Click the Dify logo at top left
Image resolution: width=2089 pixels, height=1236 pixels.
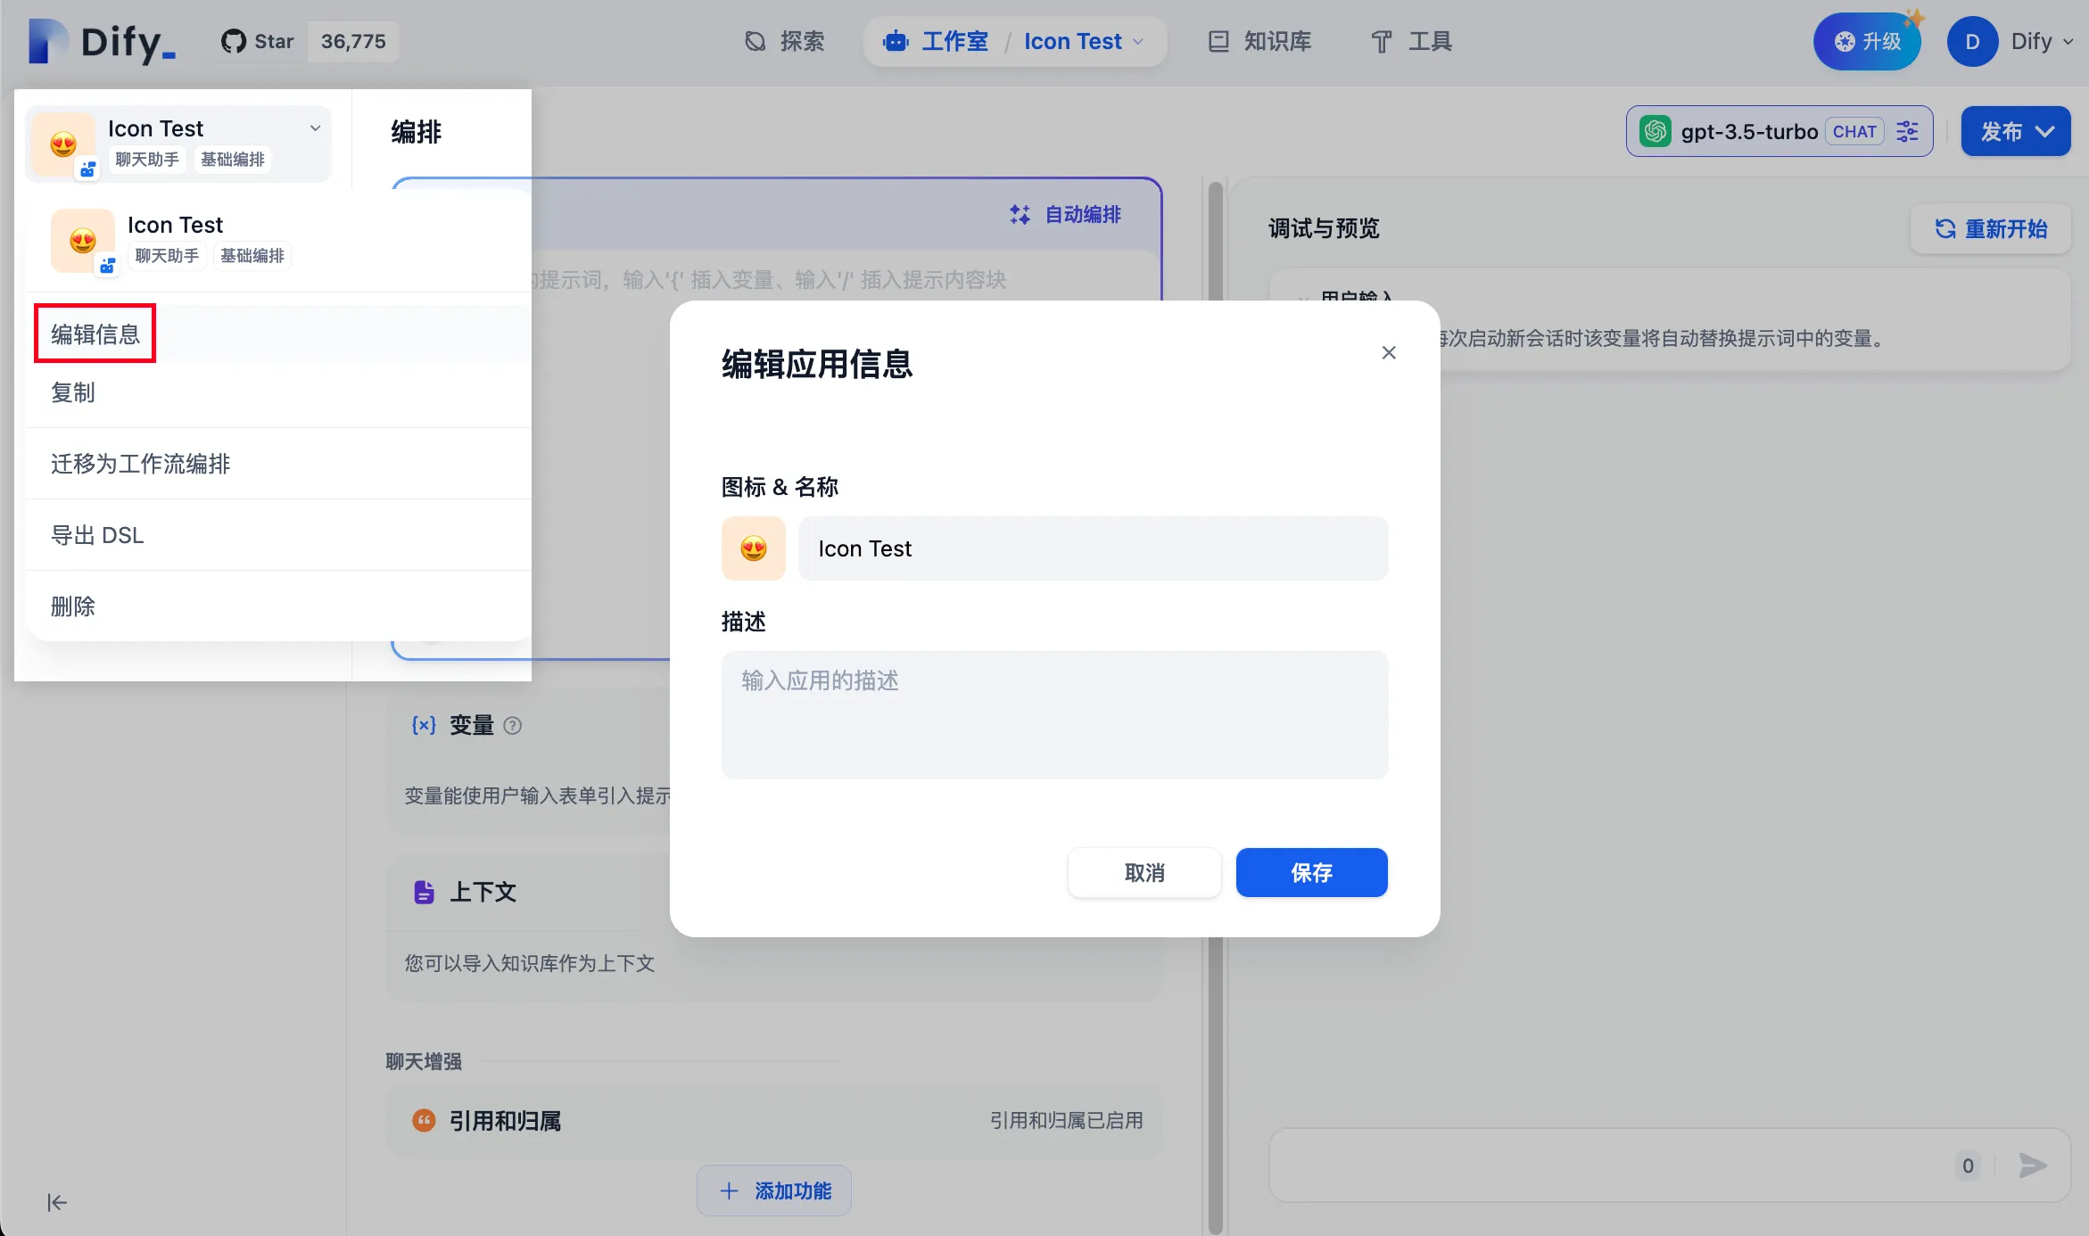103,42
